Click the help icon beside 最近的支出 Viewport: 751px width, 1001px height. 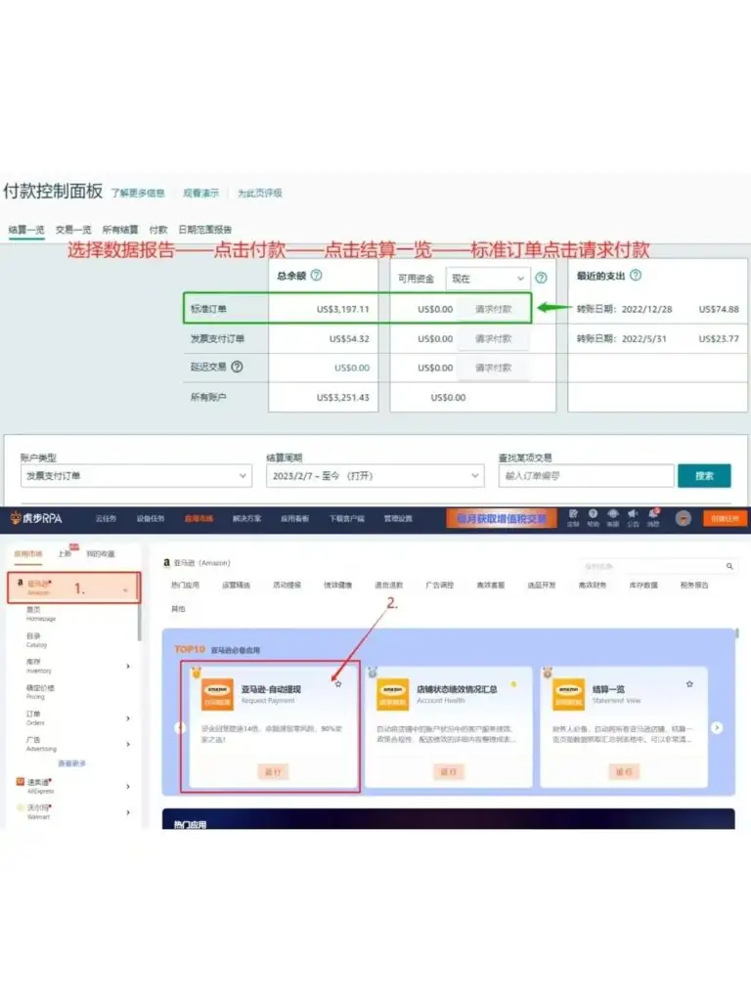click(x=636, y=275)
